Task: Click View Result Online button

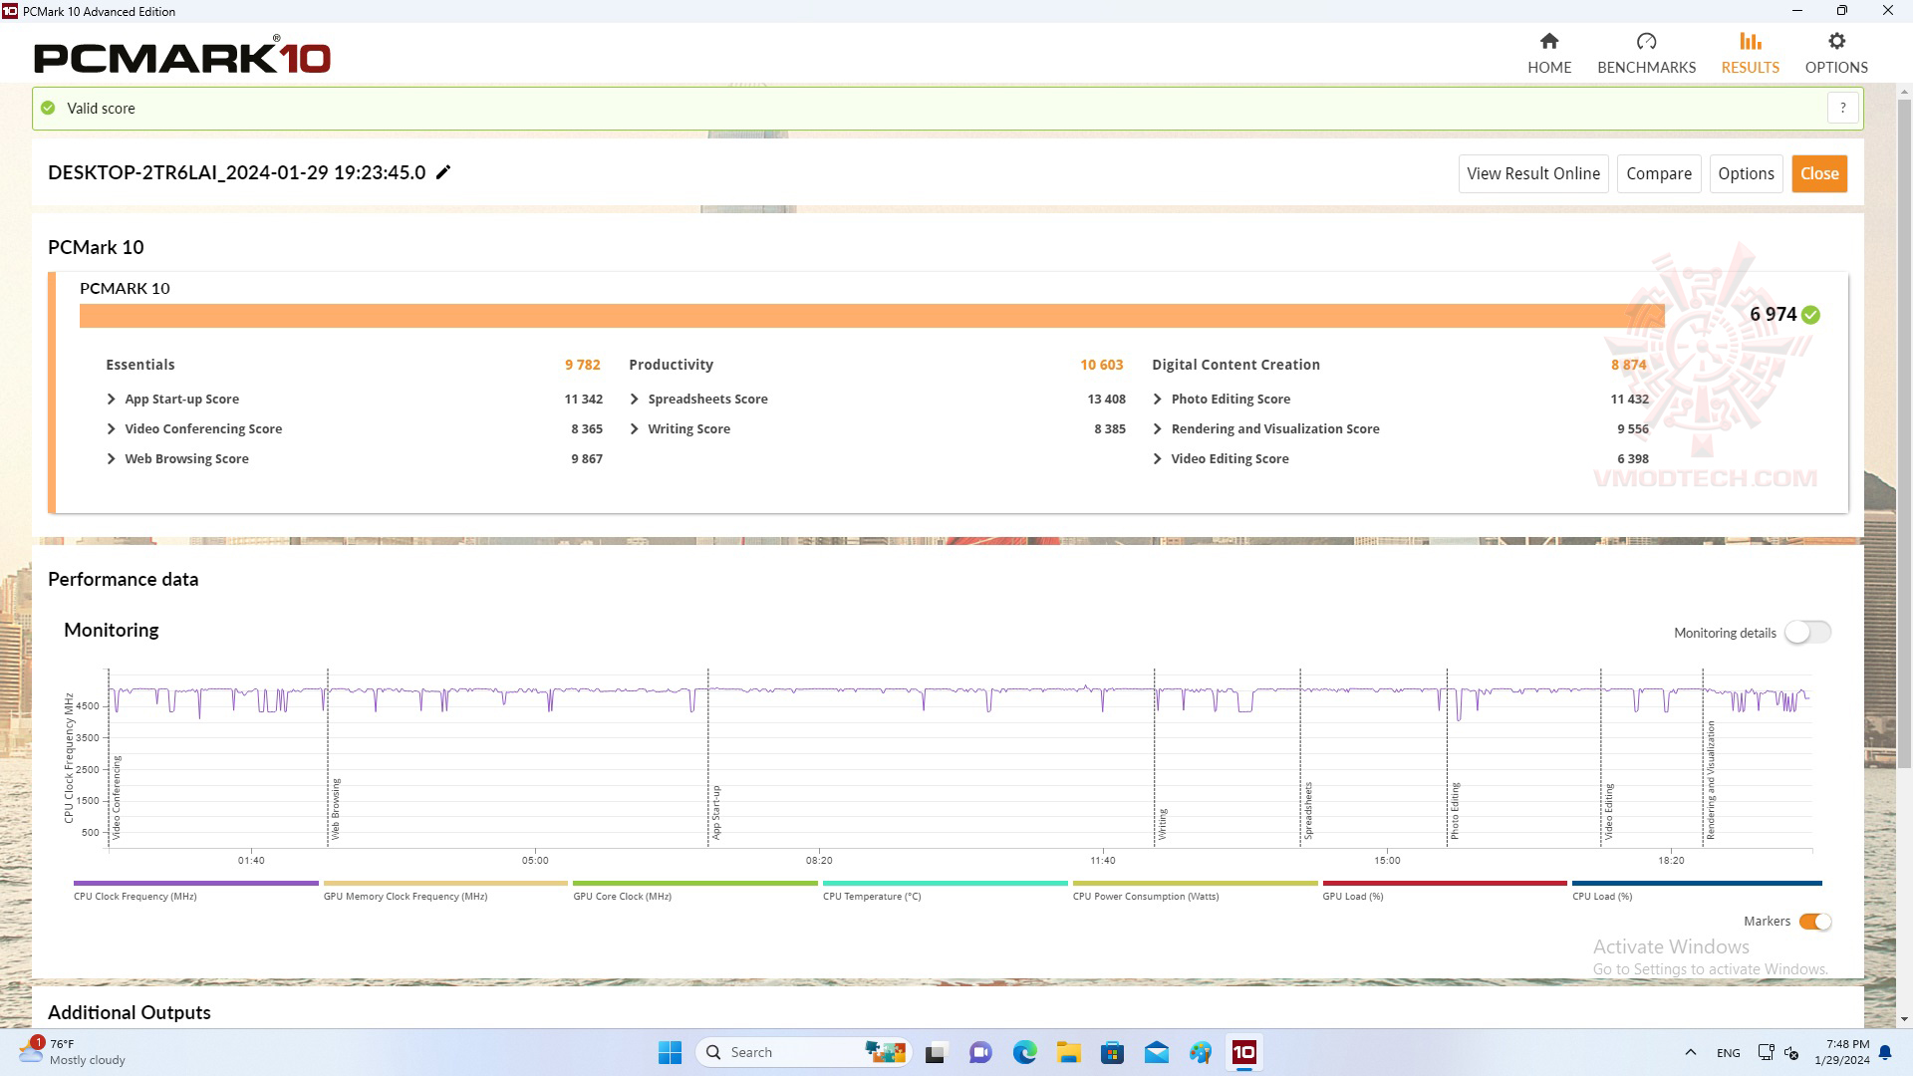Action: [1533, 172]
